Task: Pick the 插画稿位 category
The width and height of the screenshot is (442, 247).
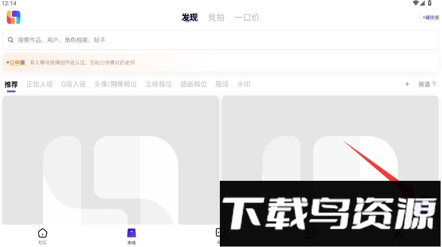Action: click(194, 84)
